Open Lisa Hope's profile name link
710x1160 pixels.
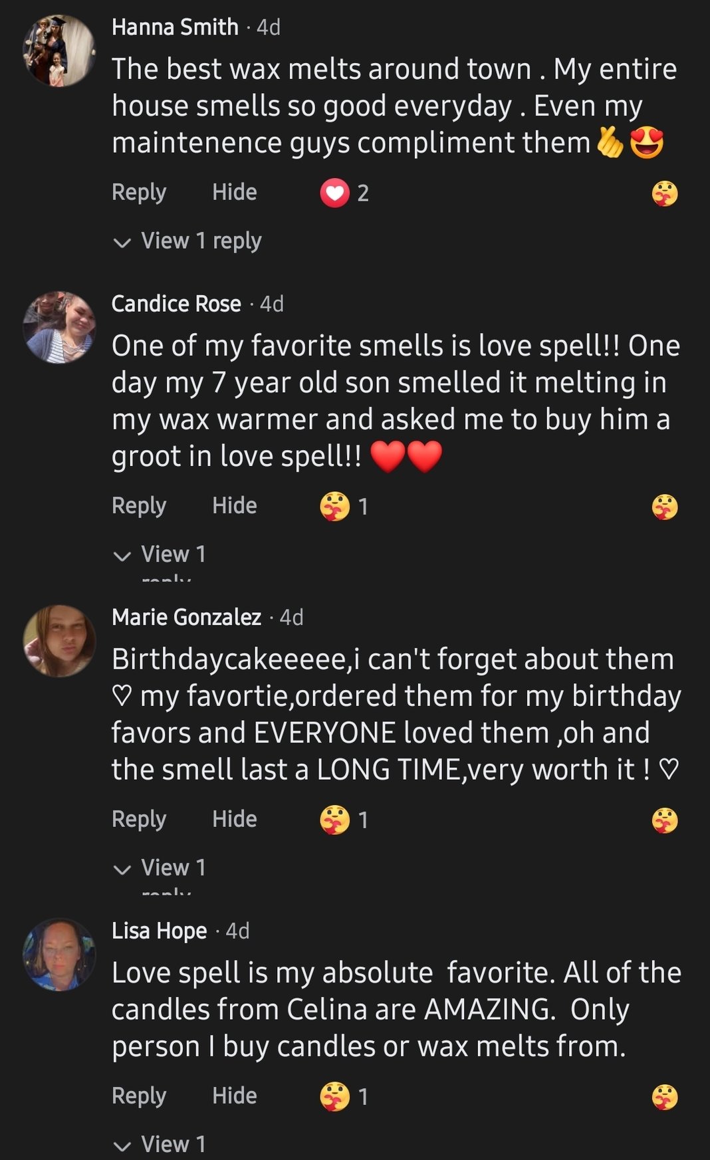(160, 931)
